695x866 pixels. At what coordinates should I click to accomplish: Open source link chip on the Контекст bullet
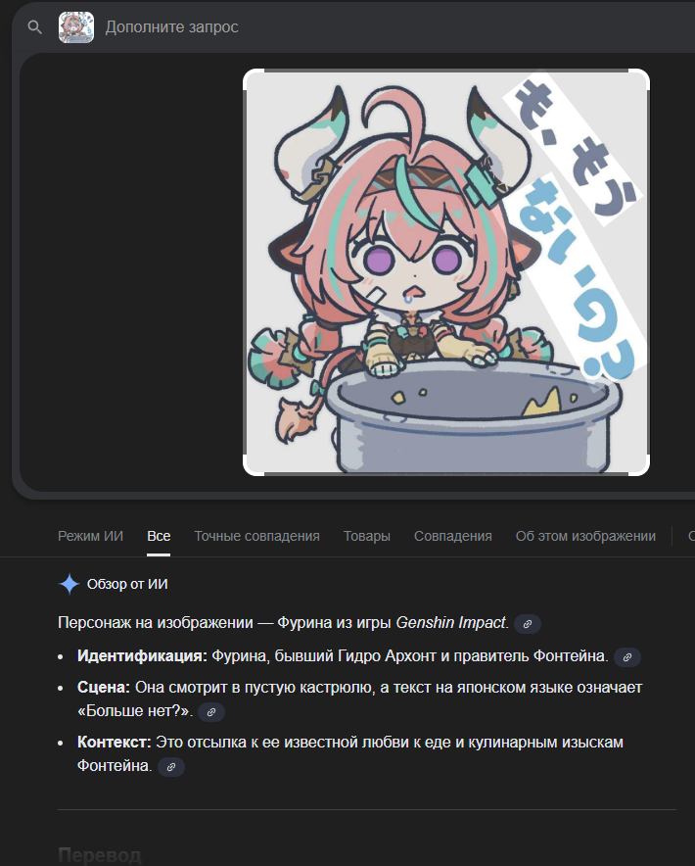[171, 767]
